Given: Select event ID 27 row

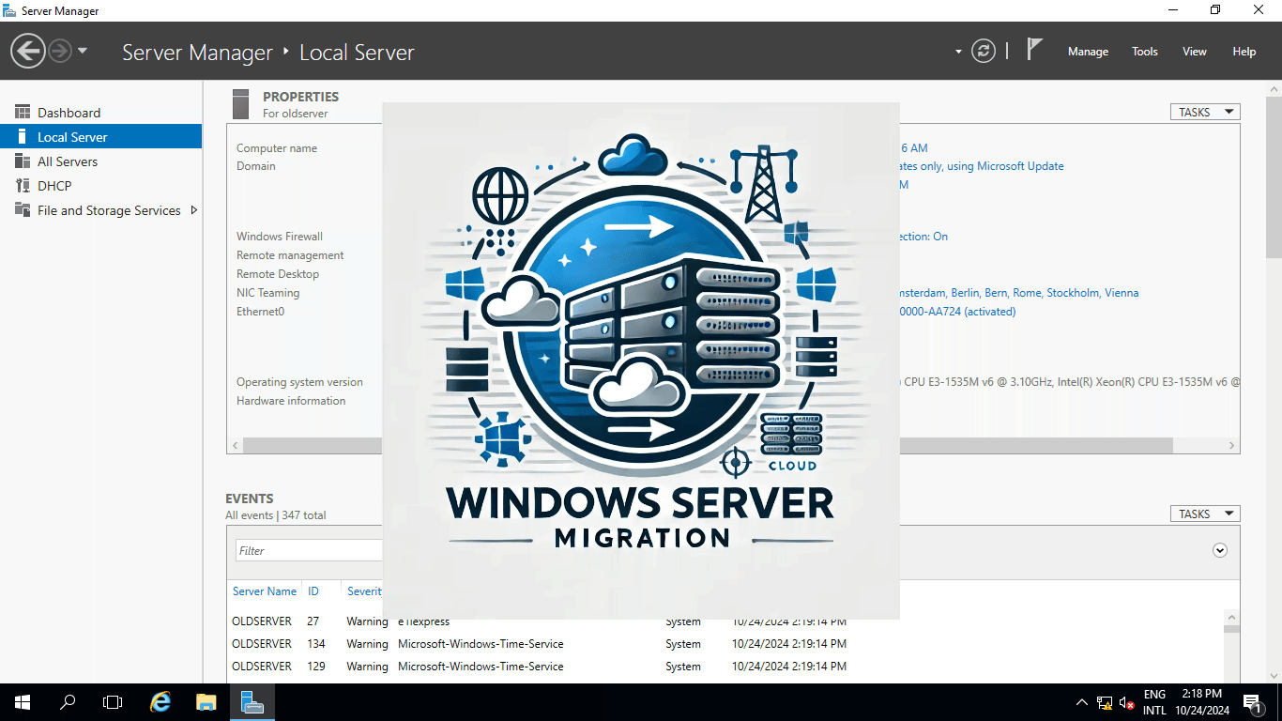Looking at the screenshot, I should [x=725, y=621].
